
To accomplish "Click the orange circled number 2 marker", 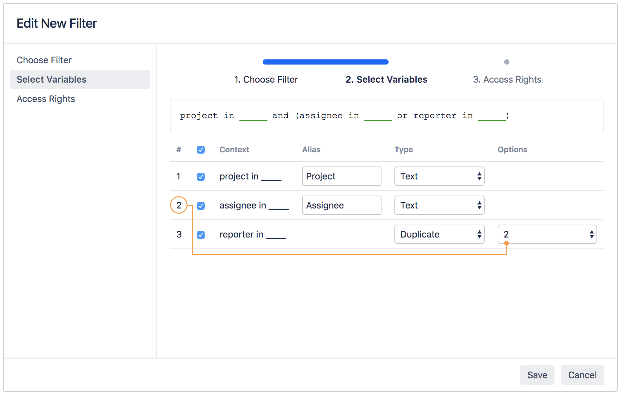I will [x=179, y=205].
